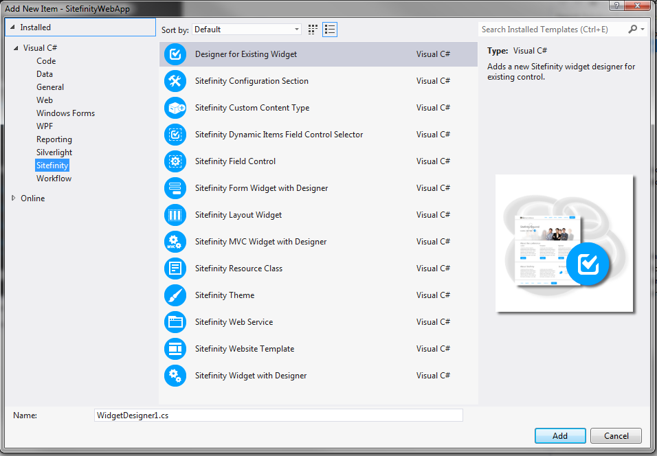Switch to medium icons view
657x456 pixels.
pos(313,30)
